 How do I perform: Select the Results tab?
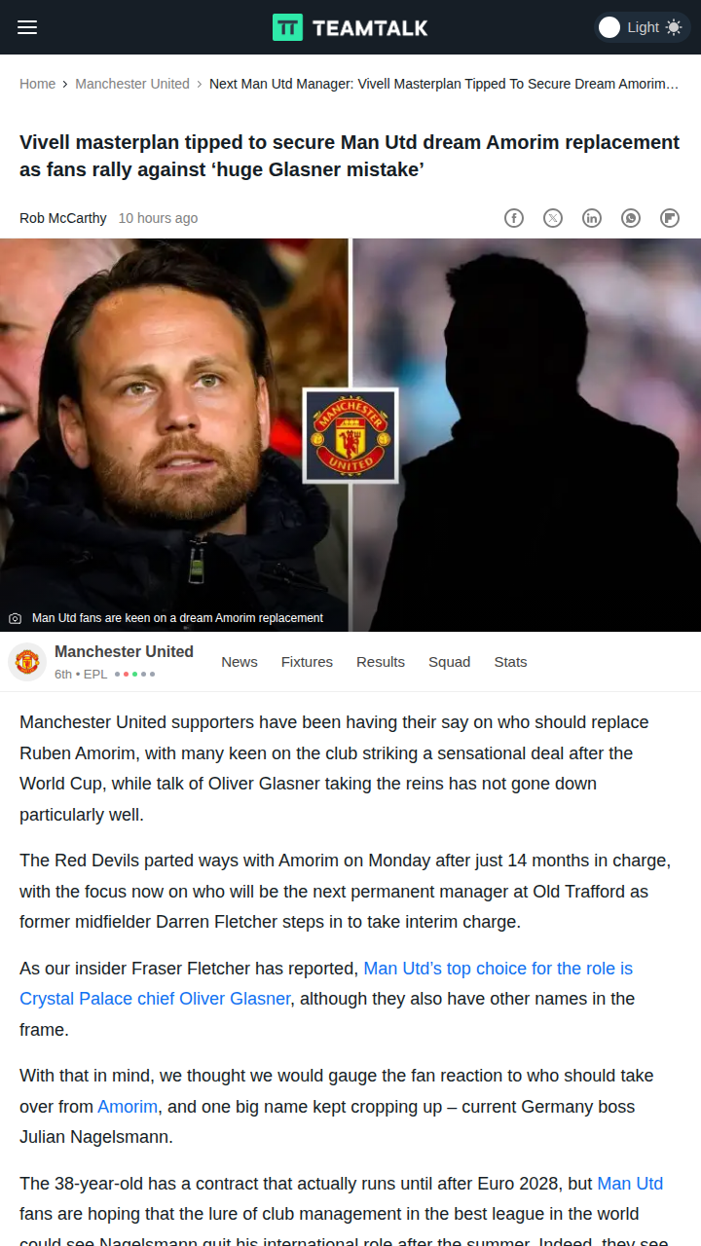coord(381,662)
